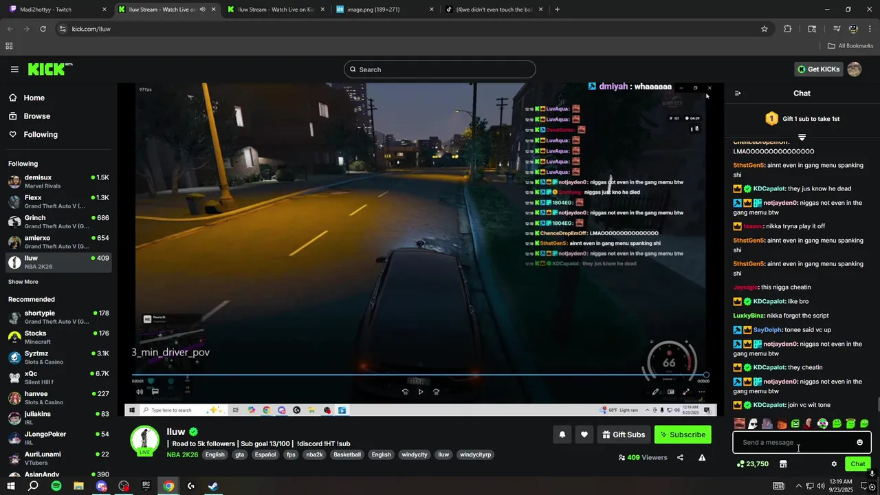Viewport: 880px width, 495px height.
Task: Insert the halo green emote
Action: 850,424
